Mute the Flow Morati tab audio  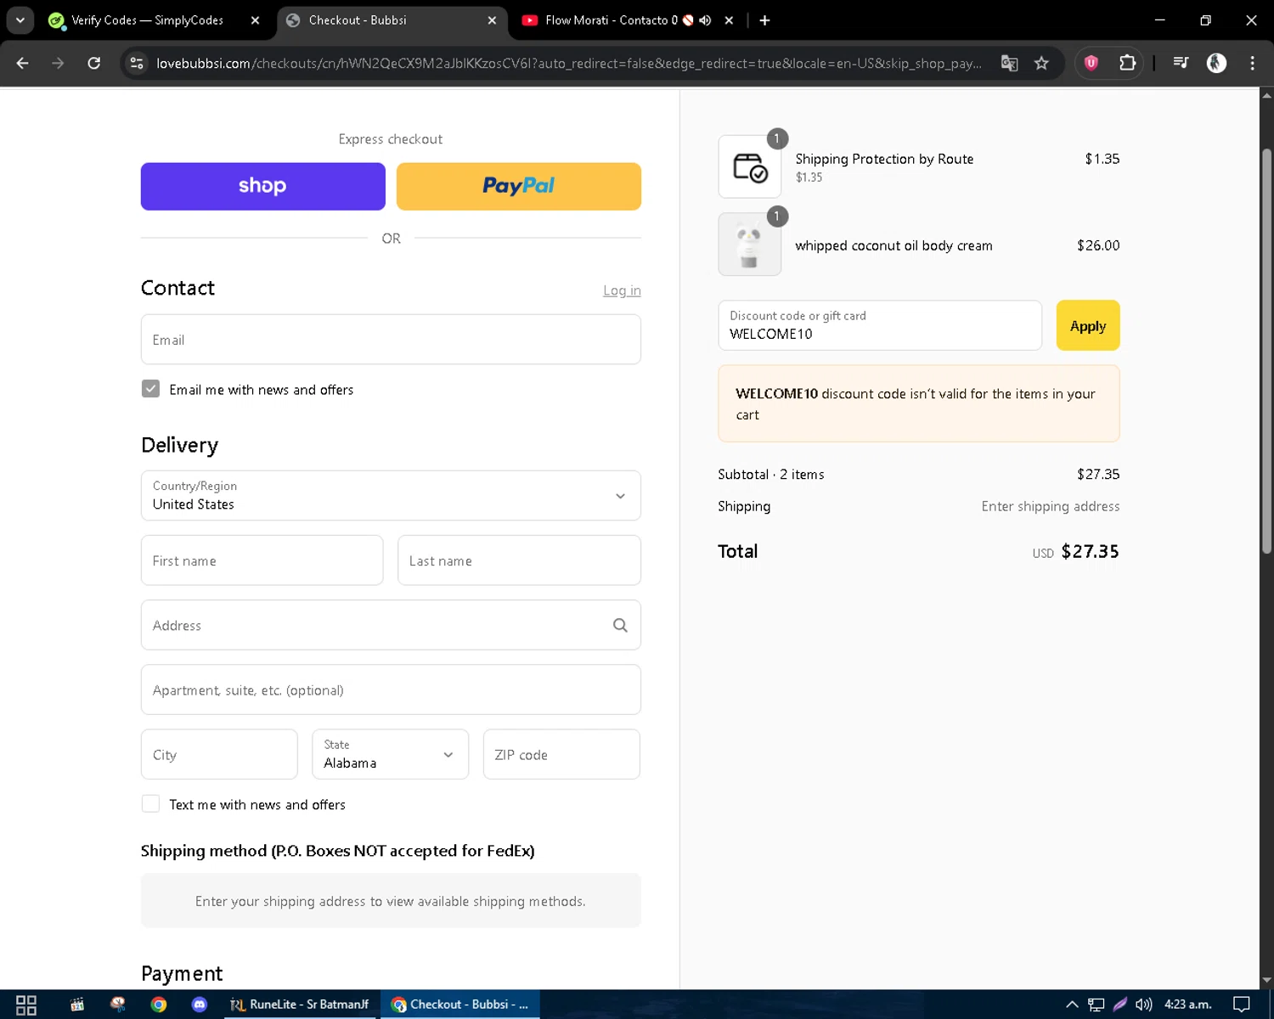point(705,20)
